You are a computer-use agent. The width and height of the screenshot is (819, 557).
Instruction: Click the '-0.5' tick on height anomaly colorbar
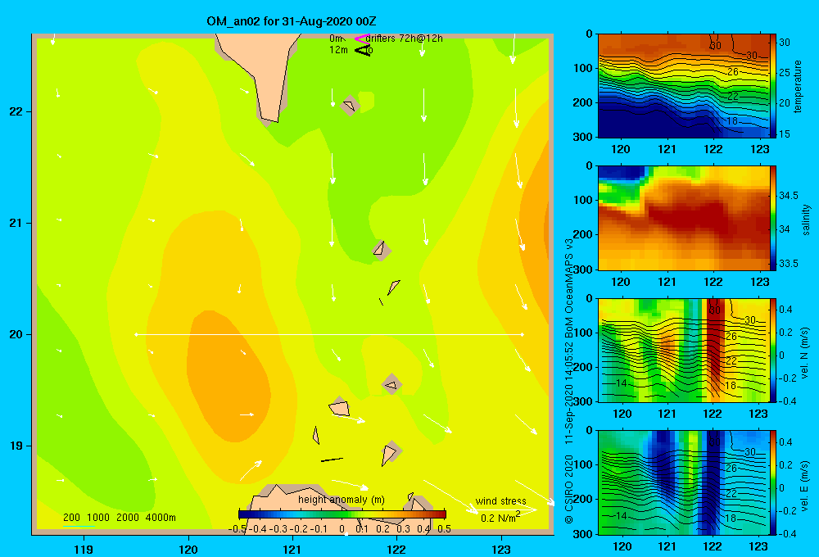tap(238, 529)
